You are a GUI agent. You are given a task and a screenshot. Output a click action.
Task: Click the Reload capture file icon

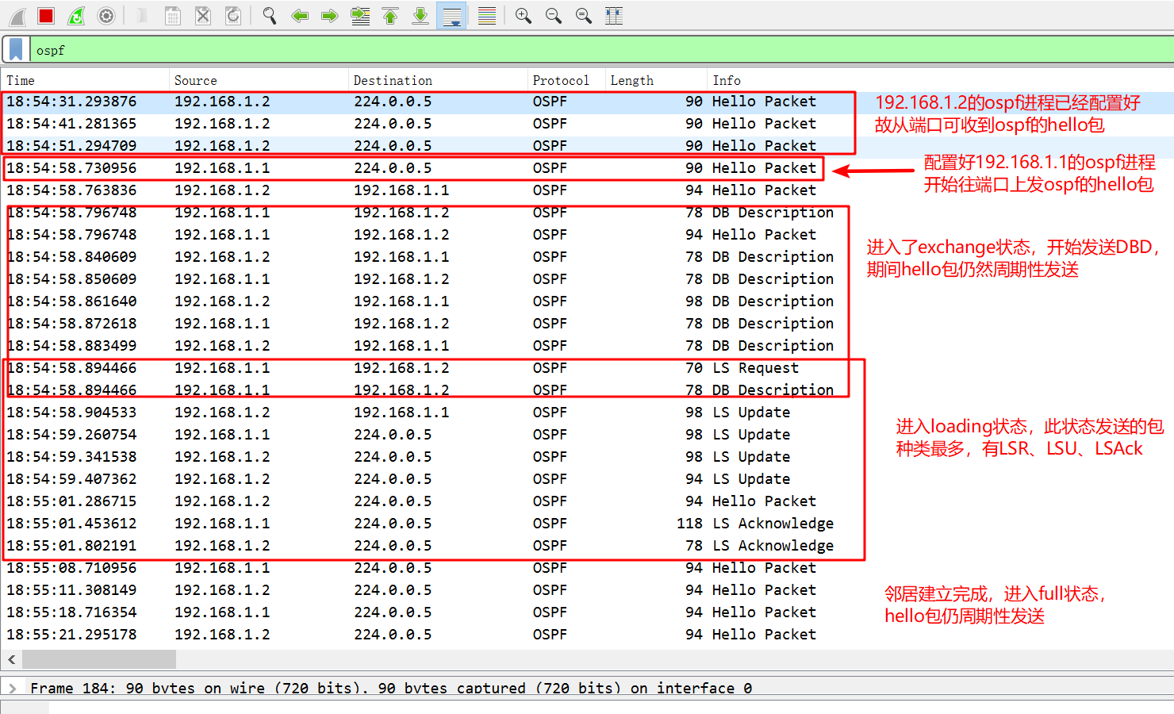233,16
